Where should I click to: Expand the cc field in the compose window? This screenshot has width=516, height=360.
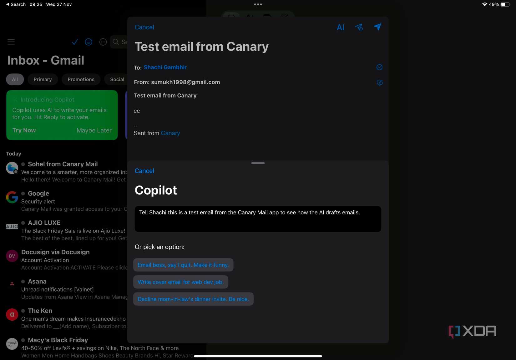pos(137,111)
